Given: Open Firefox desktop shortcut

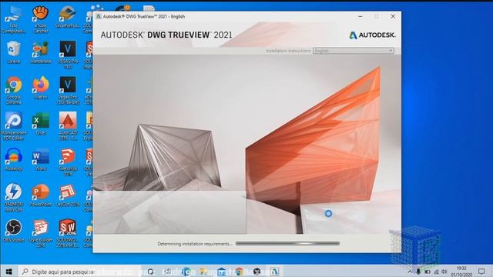Looking at the screenshot, I should [41, 88].
